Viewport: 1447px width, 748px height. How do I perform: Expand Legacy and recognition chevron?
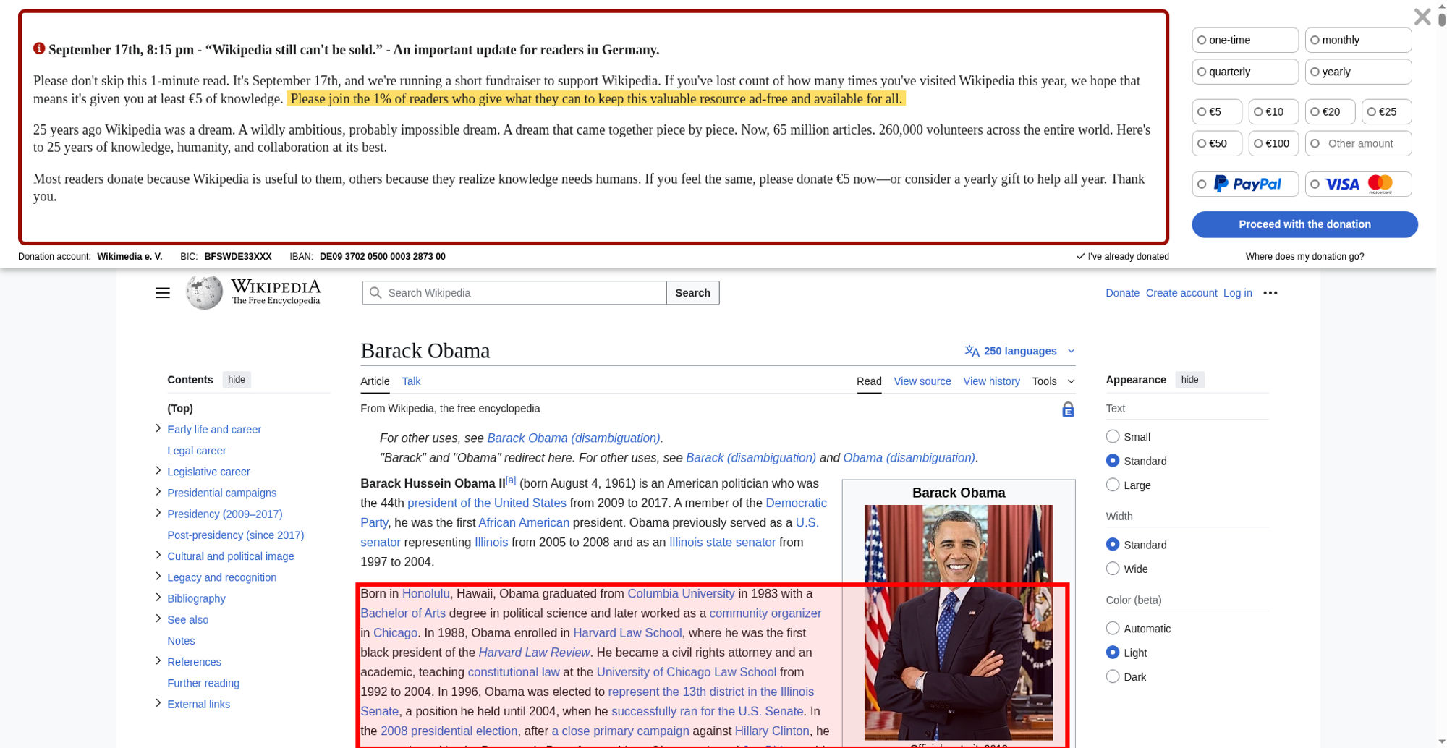[158, 576]
